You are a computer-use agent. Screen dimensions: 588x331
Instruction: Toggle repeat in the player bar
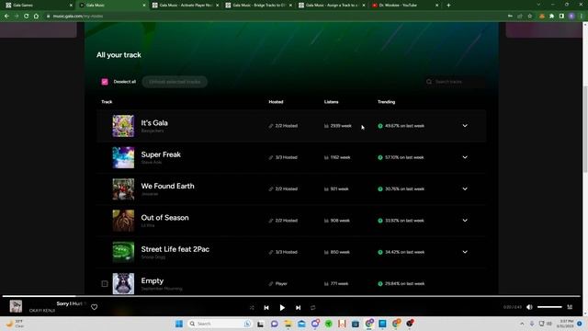pos(312,307)
